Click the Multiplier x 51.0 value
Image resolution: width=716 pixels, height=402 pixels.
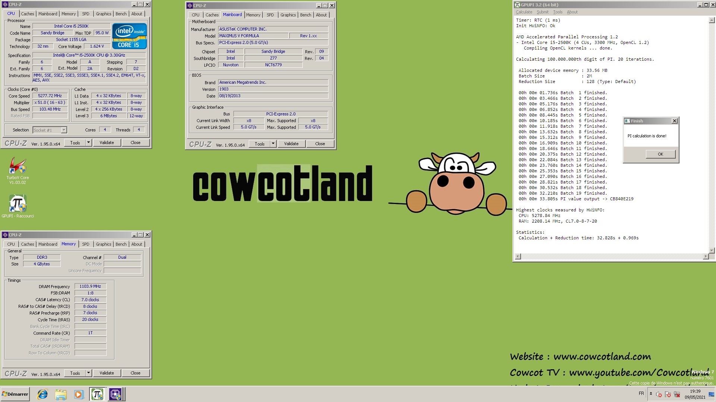[50, 102]
